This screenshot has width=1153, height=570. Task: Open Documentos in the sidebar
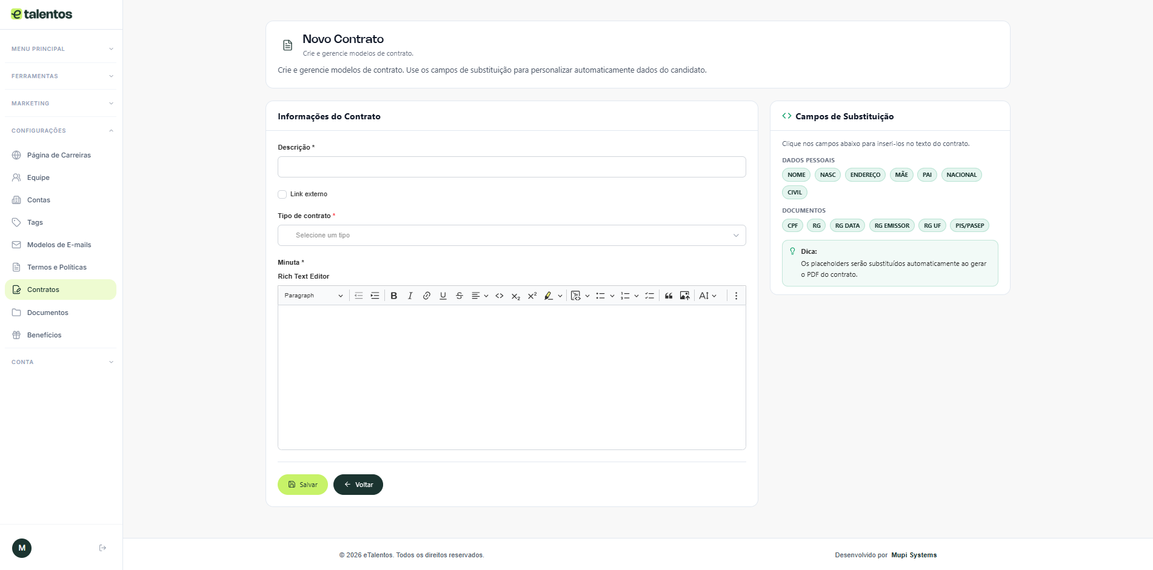click(x=47, y=313)
